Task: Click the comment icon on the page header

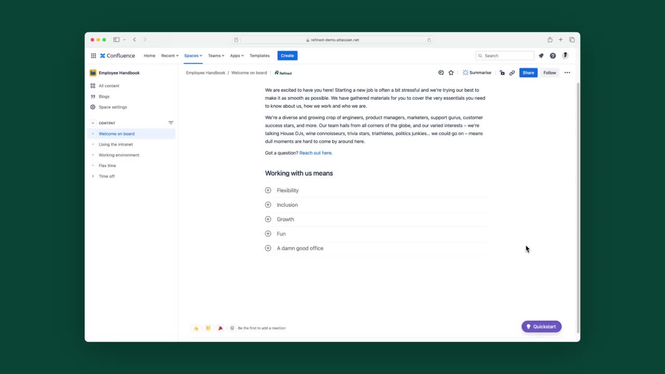Action: coord(441,73)
